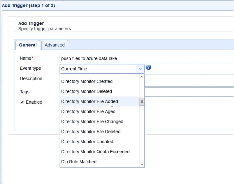This screenshot has width=234, height=184.
Task: Switch to the Advanced tab
Action: (x=55, y=45)
